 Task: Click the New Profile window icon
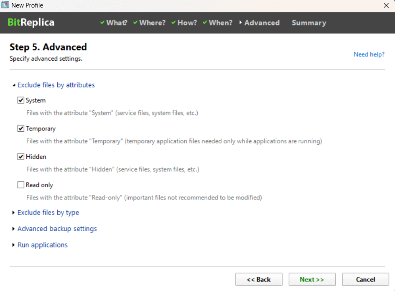click(x=5, y=5)
